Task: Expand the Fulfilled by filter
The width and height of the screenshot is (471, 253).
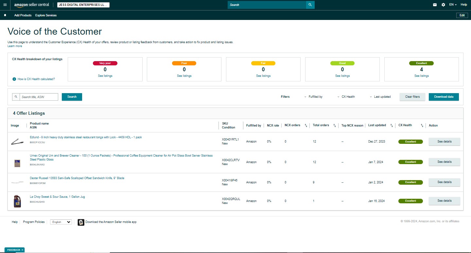Action: 313,97
